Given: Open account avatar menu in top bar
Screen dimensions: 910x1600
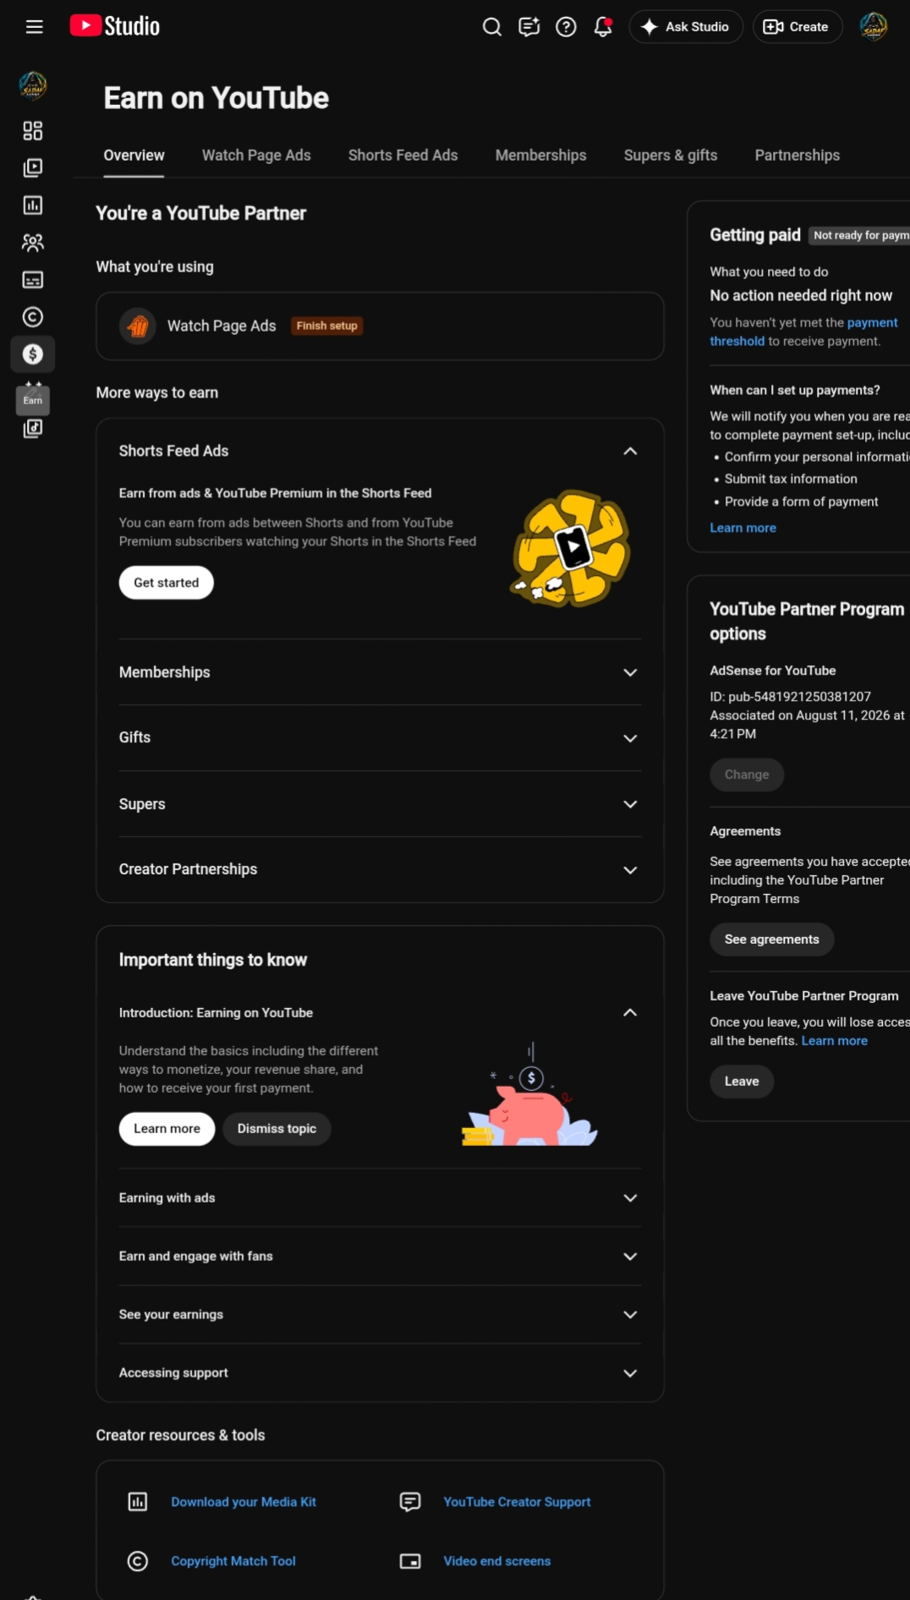Looking at the screenshot, I should [873, 27].
